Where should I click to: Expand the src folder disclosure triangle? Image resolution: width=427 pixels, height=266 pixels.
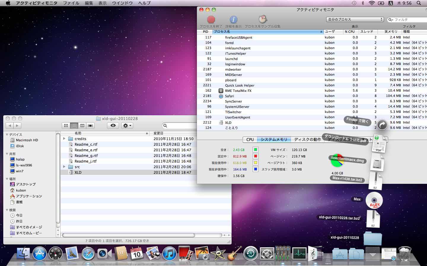point(64,167)
